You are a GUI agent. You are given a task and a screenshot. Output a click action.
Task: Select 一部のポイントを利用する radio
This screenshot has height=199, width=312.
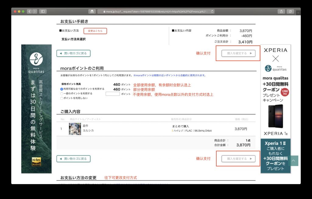62,94
